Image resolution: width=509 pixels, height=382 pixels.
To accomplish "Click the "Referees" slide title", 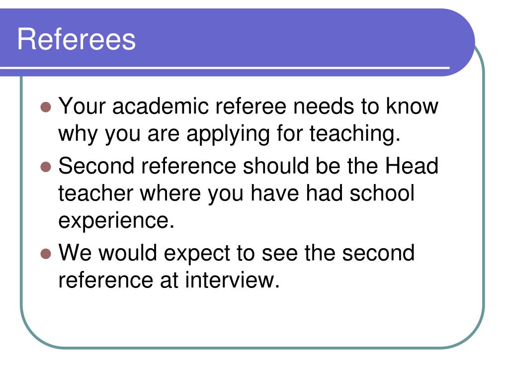I will 76,39.
